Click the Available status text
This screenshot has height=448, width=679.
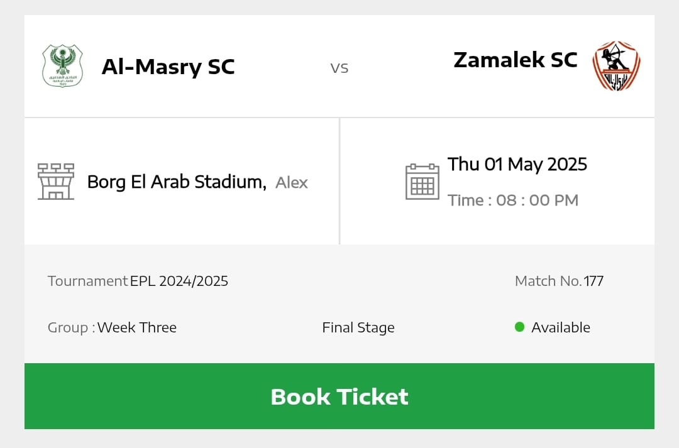[560, 327]
